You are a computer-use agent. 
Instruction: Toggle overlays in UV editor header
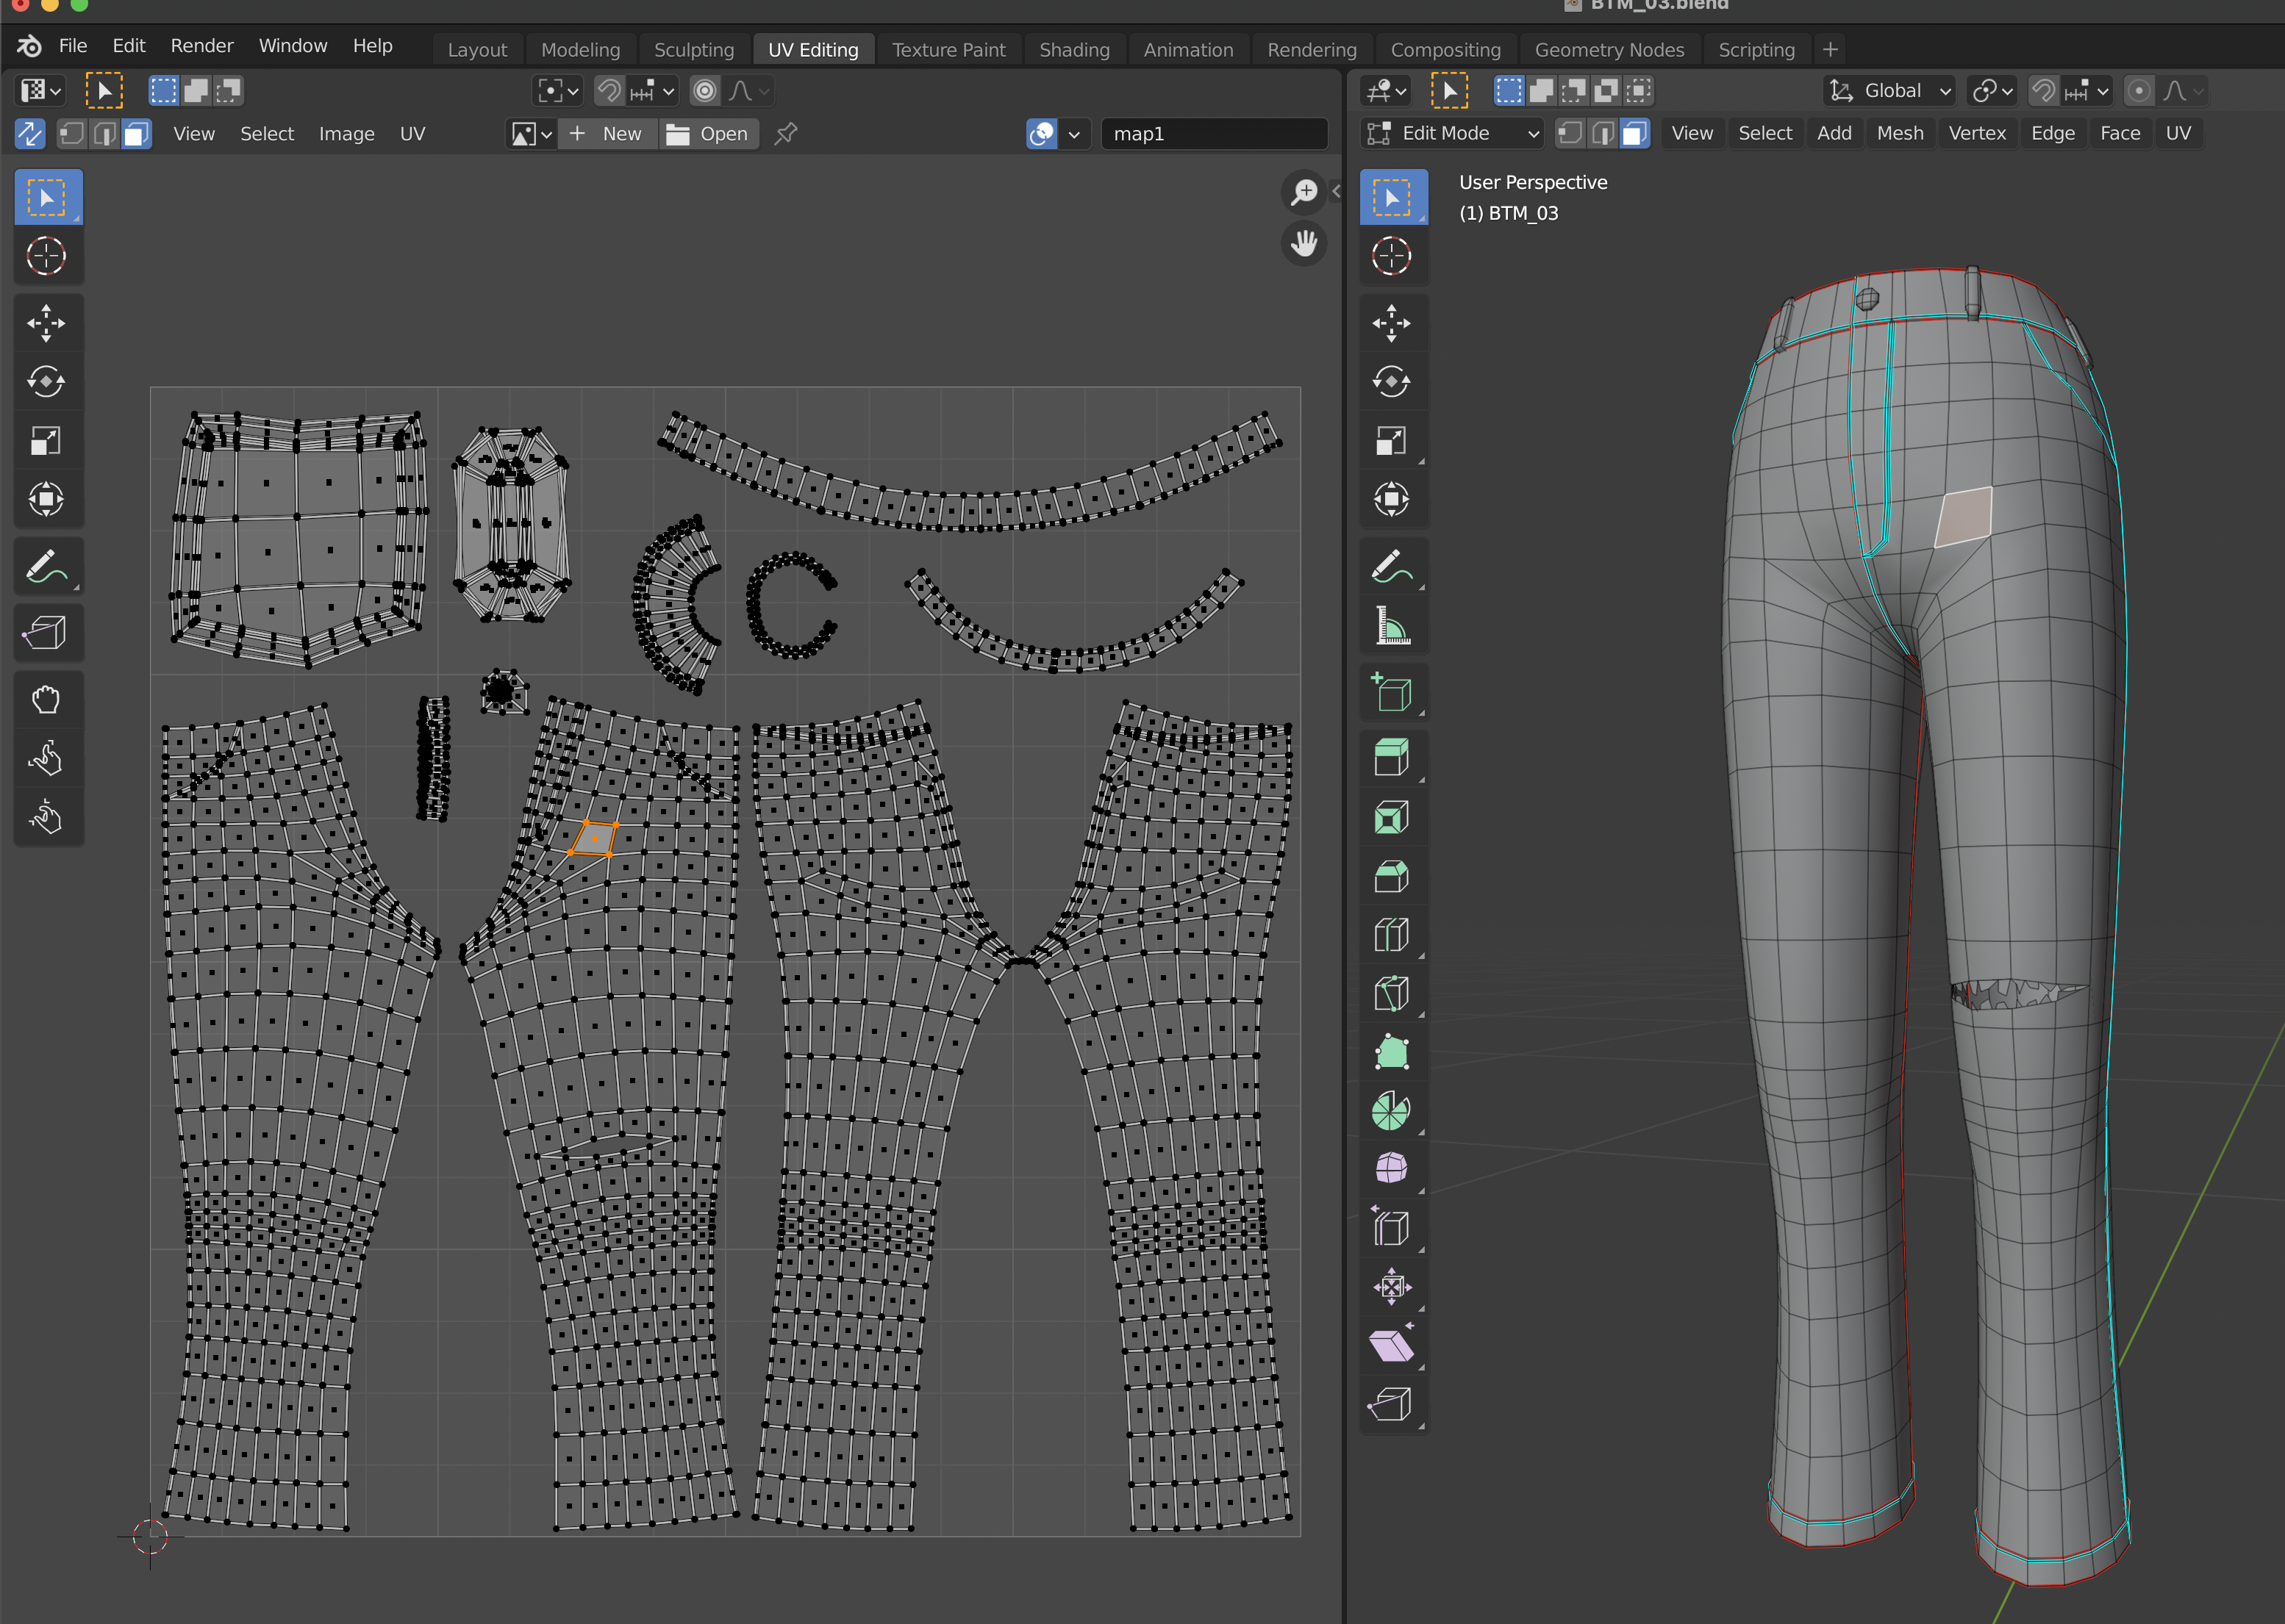[x=1043, y=134]
